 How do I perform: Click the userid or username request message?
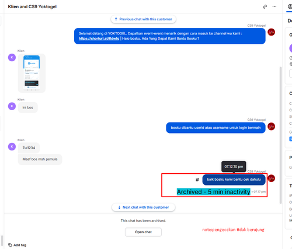215,128
